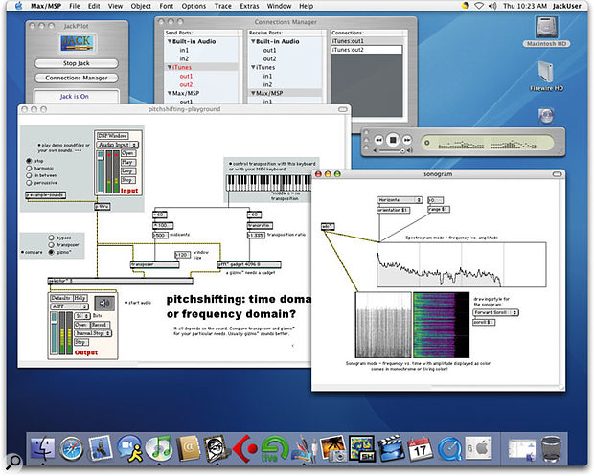Select the 'percussive' radio button
The height and width of the screenshot is (476, 594).
coord(29,183)
